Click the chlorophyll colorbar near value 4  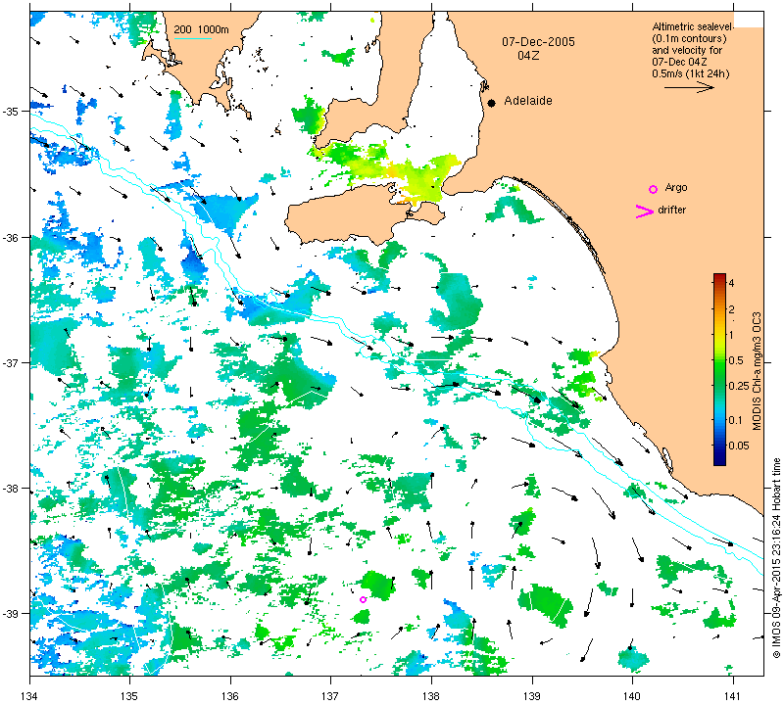click(x=719, y=283)
